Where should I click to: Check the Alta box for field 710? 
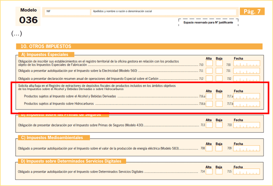pos(209,63)
